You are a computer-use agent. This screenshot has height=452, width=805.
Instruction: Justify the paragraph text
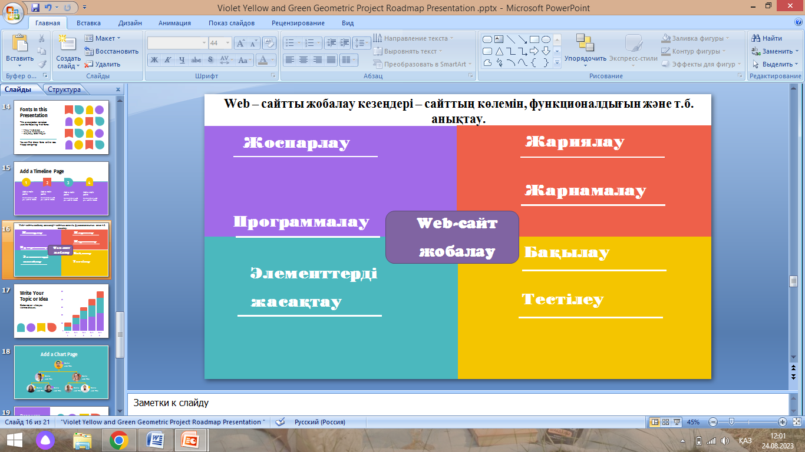point(331,59)
